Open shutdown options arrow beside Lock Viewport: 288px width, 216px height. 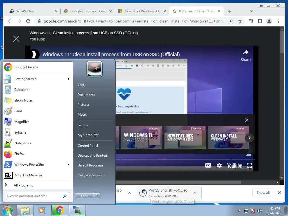click(x=97, y=196)
